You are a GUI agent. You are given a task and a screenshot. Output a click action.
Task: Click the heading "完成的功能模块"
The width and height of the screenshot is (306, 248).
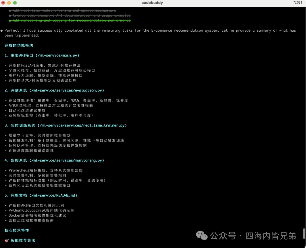click(x=19, y=45)
